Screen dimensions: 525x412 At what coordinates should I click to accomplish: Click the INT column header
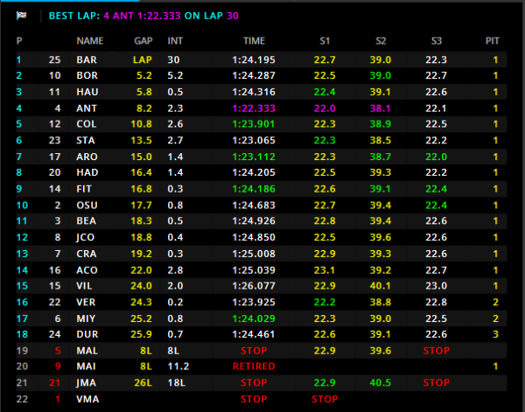tap(175, 41)
